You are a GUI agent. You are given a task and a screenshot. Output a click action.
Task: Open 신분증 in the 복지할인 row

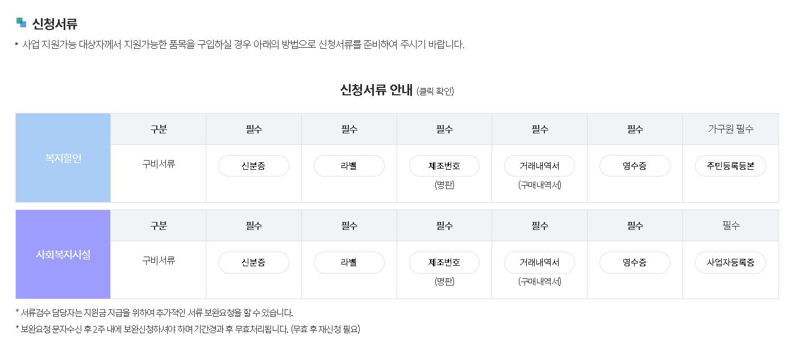click(253, 166)
